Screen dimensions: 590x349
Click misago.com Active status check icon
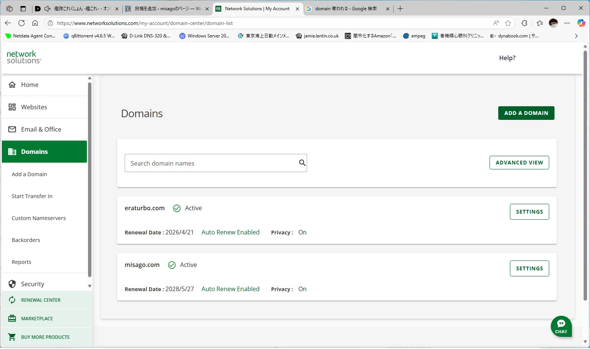(171, 265)
